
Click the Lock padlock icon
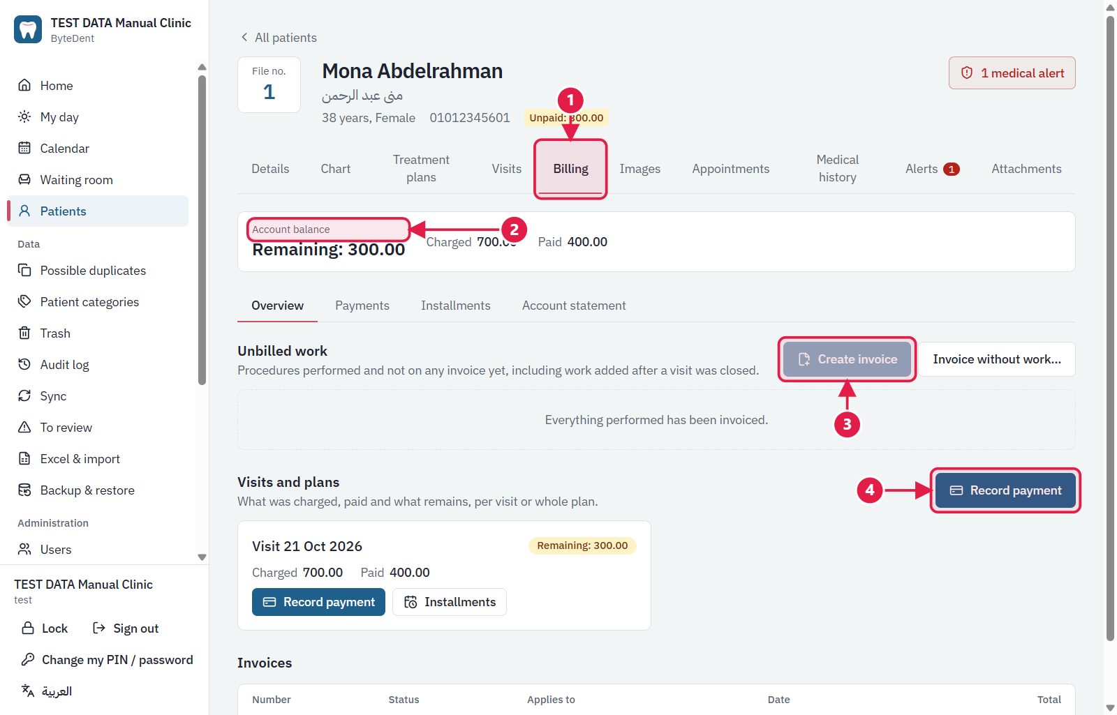point(28,628)
